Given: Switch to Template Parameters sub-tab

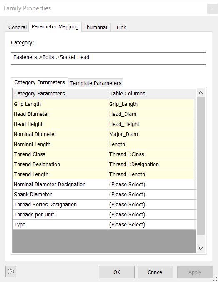Looking at the screenshot, I should pyautogui.click(x=95, y=83).
